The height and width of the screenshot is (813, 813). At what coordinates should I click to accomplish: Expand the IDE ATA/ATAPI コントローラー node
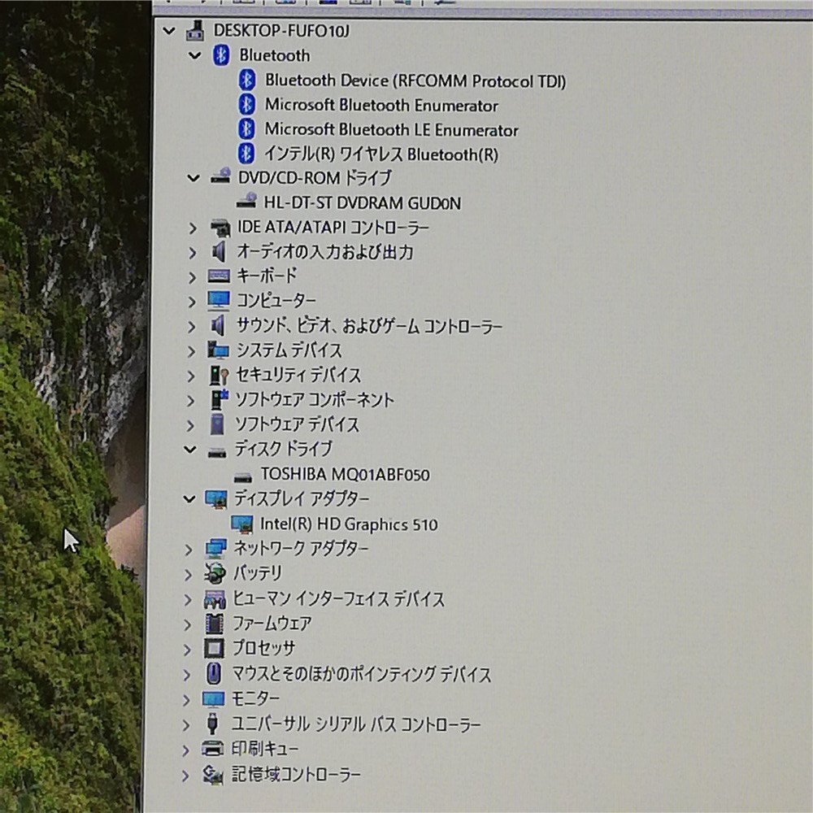[192, 228]
